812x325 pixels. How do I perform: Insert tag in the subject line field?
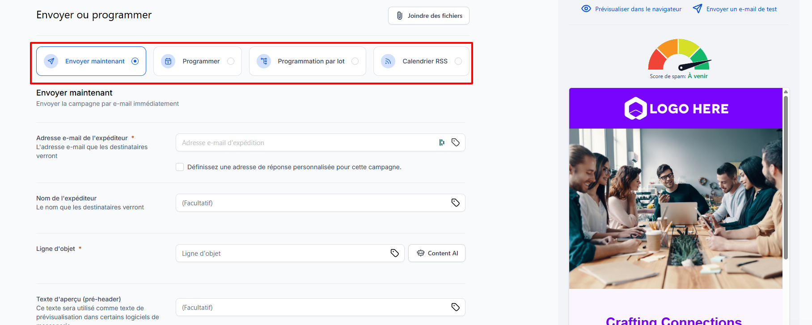pos(394,253)
